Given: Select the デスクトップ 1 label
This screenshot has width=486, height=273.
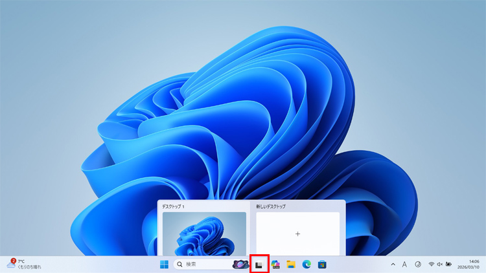Looking at the screenshot, I should point(174,206).
